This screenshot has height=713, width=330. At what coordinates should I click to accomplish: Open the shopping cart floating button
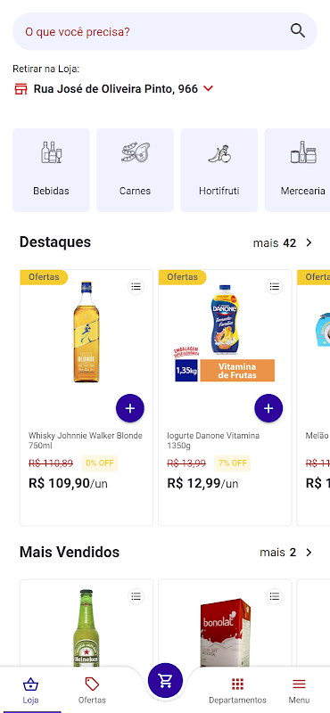click(x=165, y=681)
